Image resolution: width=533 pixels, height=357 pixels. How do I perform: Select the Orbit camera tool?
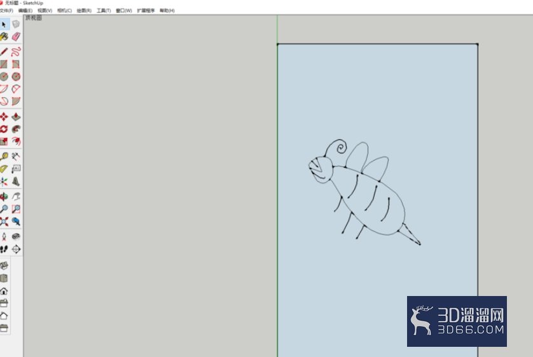pos(4,196)
